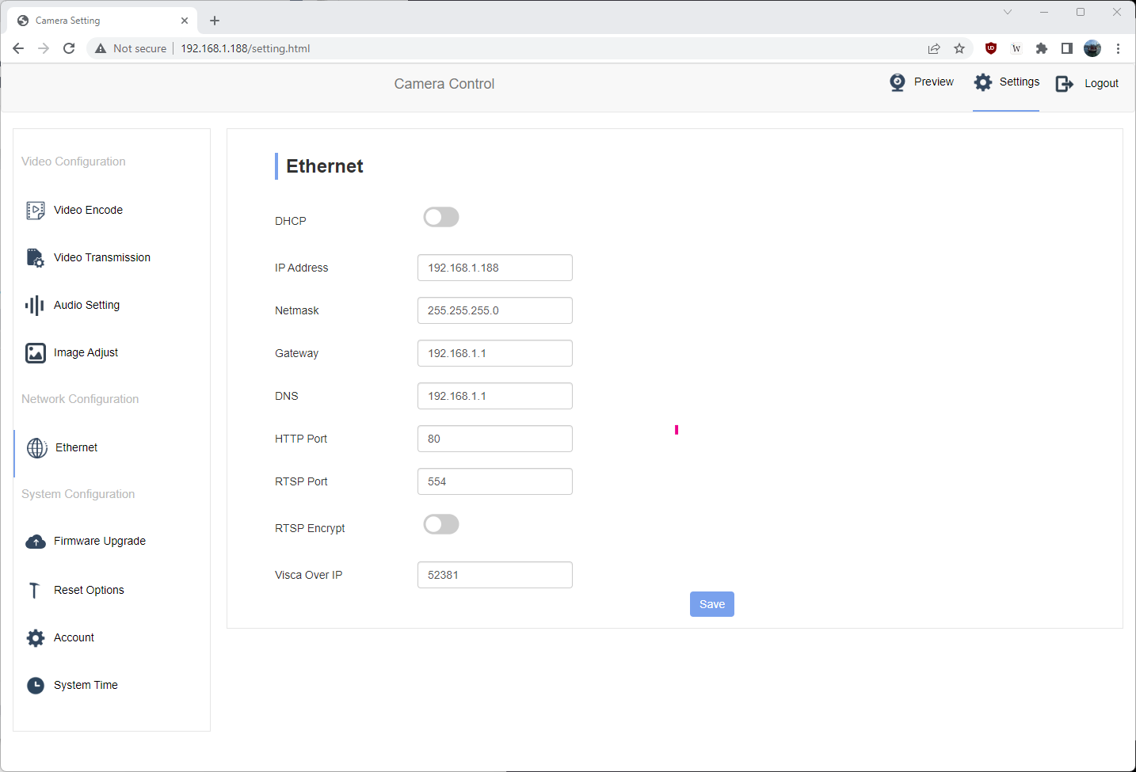
Task: Turn on the RTSP Encrypt switch
Action: pyautogui.click(x=441, y=524)
